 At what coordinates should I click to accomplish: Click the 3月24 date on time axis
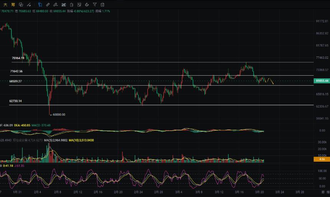pyautogui.click(x=280, y=192)
